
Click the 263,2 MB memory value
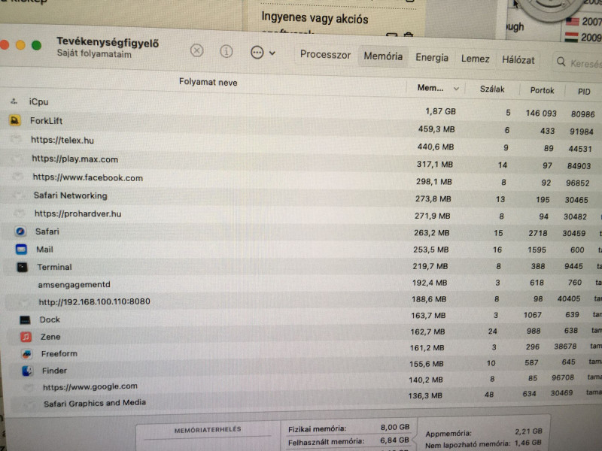click(x=431, y=233)
